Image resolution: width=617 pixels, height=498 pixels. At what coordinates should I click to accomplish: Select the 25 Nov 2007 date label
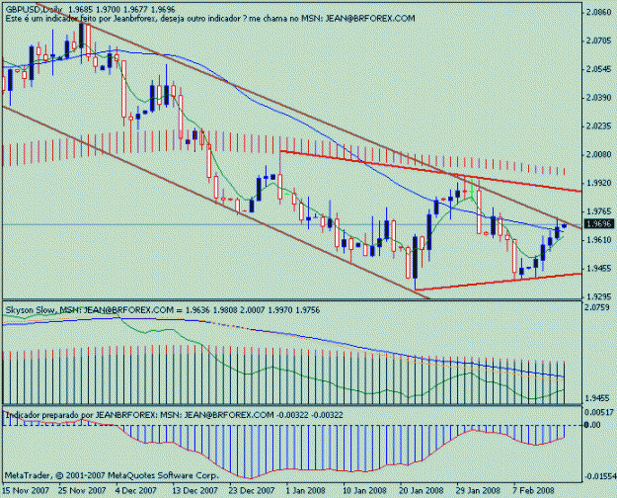[82, 490]
